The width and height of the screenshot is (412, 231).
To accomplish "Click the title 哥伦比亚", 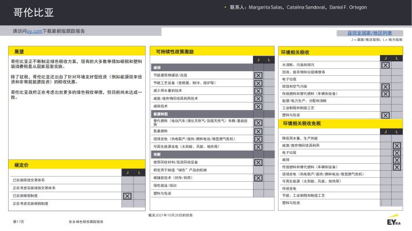I will click(34, 12).
